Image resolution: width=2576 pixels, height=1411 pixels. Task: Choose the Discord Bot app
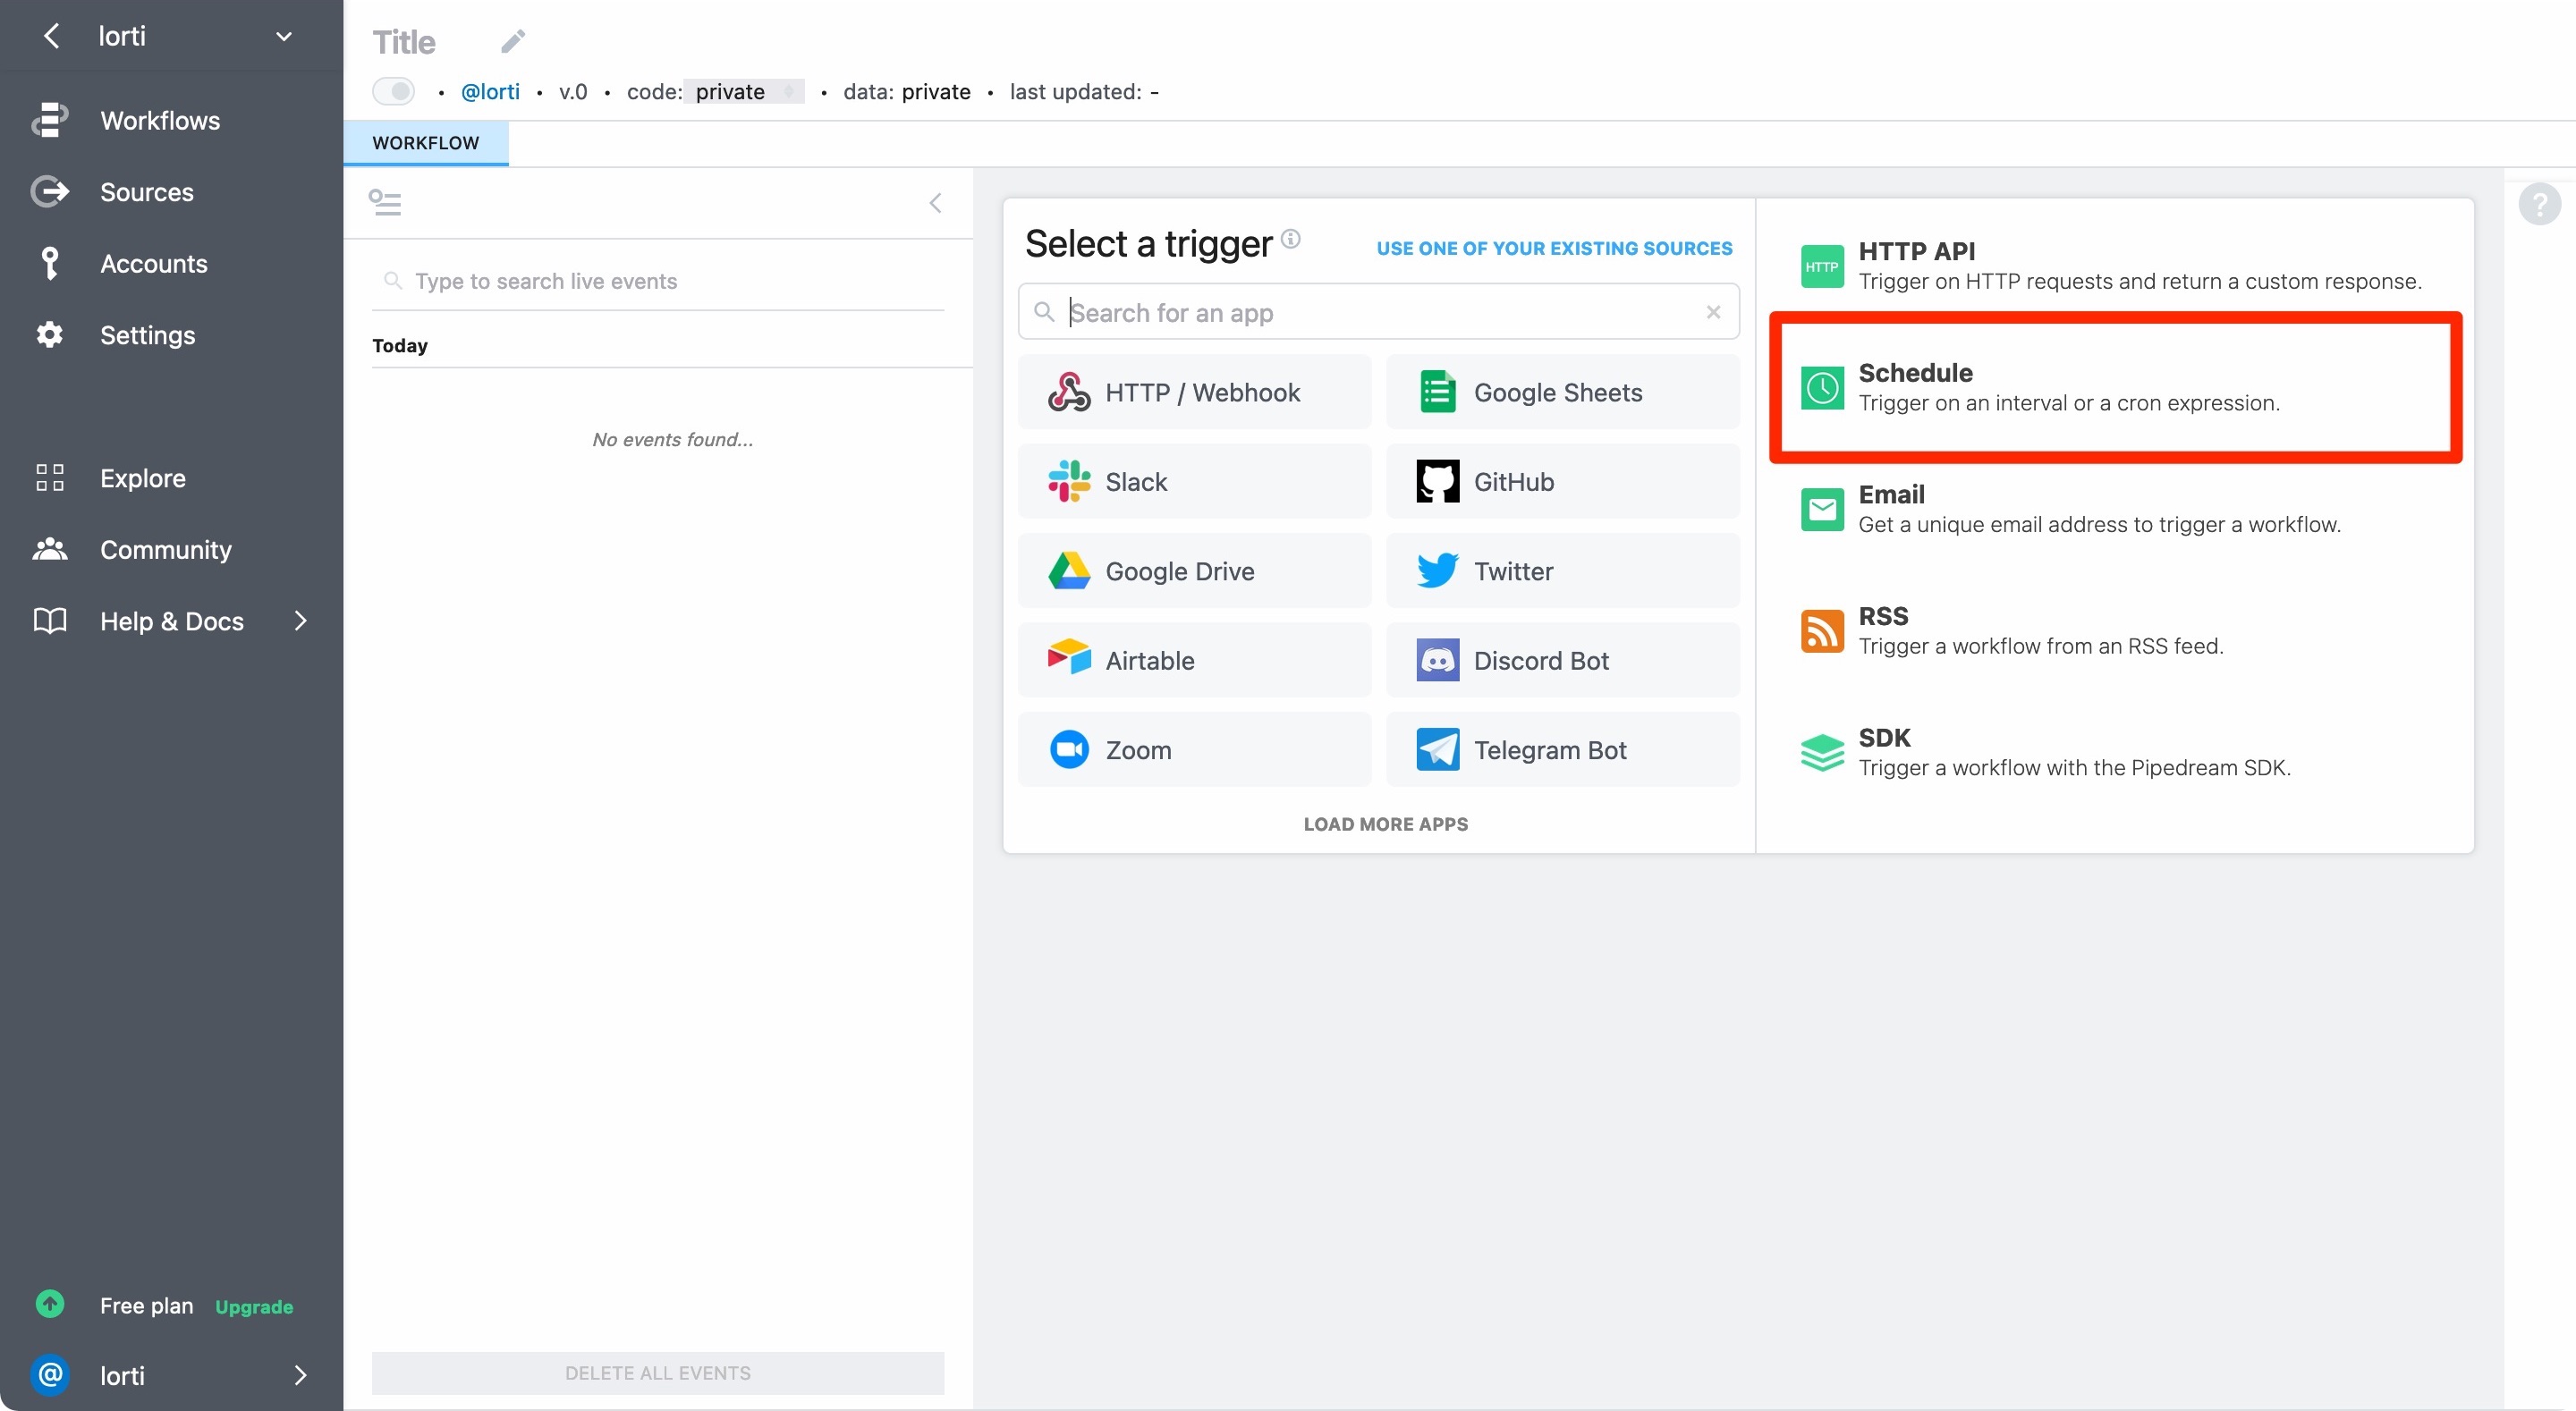point(1562,661)
